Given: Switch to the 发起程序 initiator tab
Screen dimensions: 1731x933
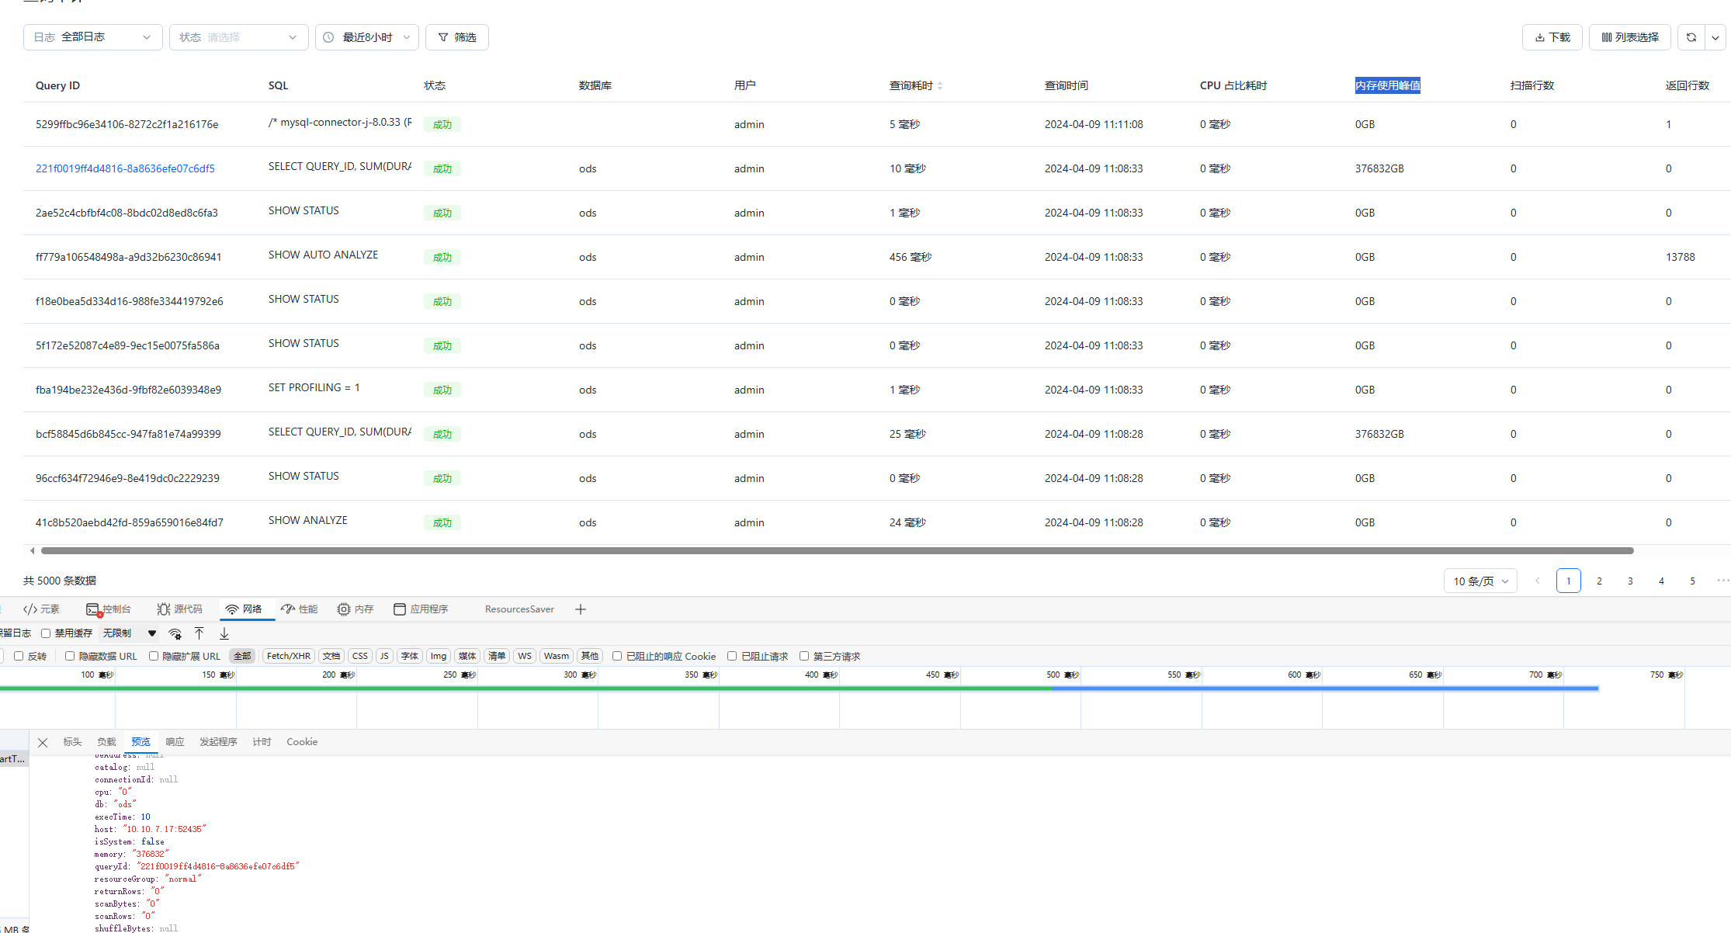Looking at the screenshot, I should click(218, 742).
